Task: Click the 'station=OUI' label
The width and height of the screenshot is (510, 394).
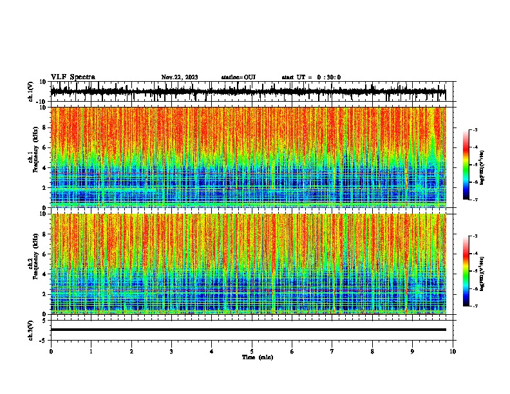Action: point(238,77)
